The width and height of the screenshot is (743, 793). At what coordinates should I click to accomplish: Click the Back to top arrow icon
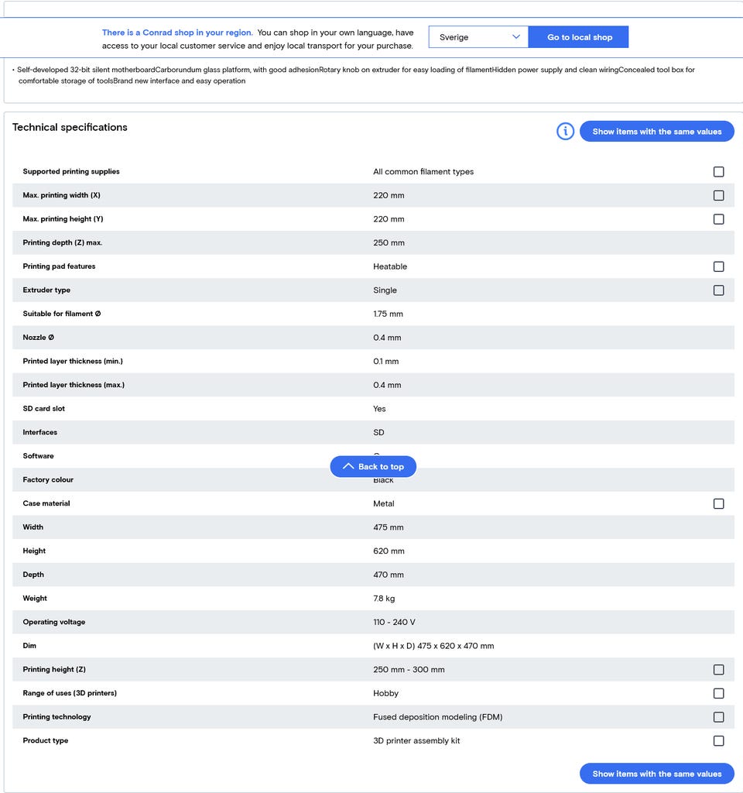click(x=348, y=466)
